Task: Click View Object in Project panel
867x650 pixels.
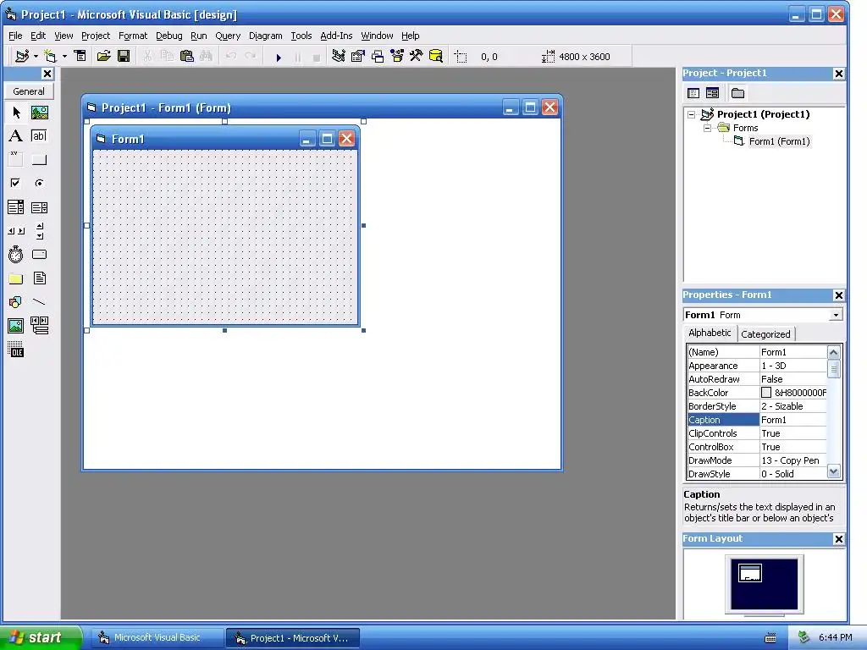Action: pos(712,93)
